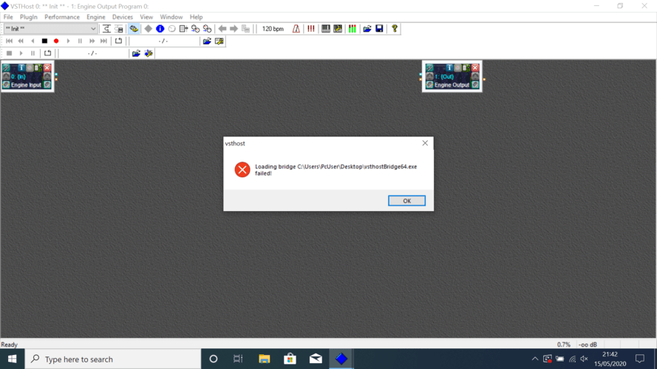657x369 pixels.
Task: Click the previous program left arrow
Action: pyautogui.click(x=222, y=29)
